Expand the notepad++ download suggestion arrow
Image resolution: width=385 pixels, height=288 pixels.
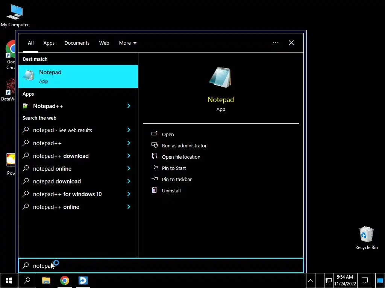pos(129,156)
